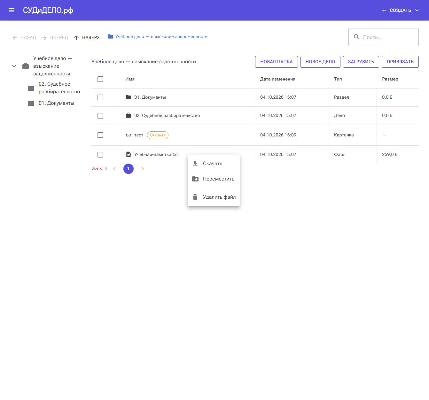Image resolution: width=429 pixels, height=400 pixels.
Task: Click the Открыта status badge
Action: [x=158, y=135]
